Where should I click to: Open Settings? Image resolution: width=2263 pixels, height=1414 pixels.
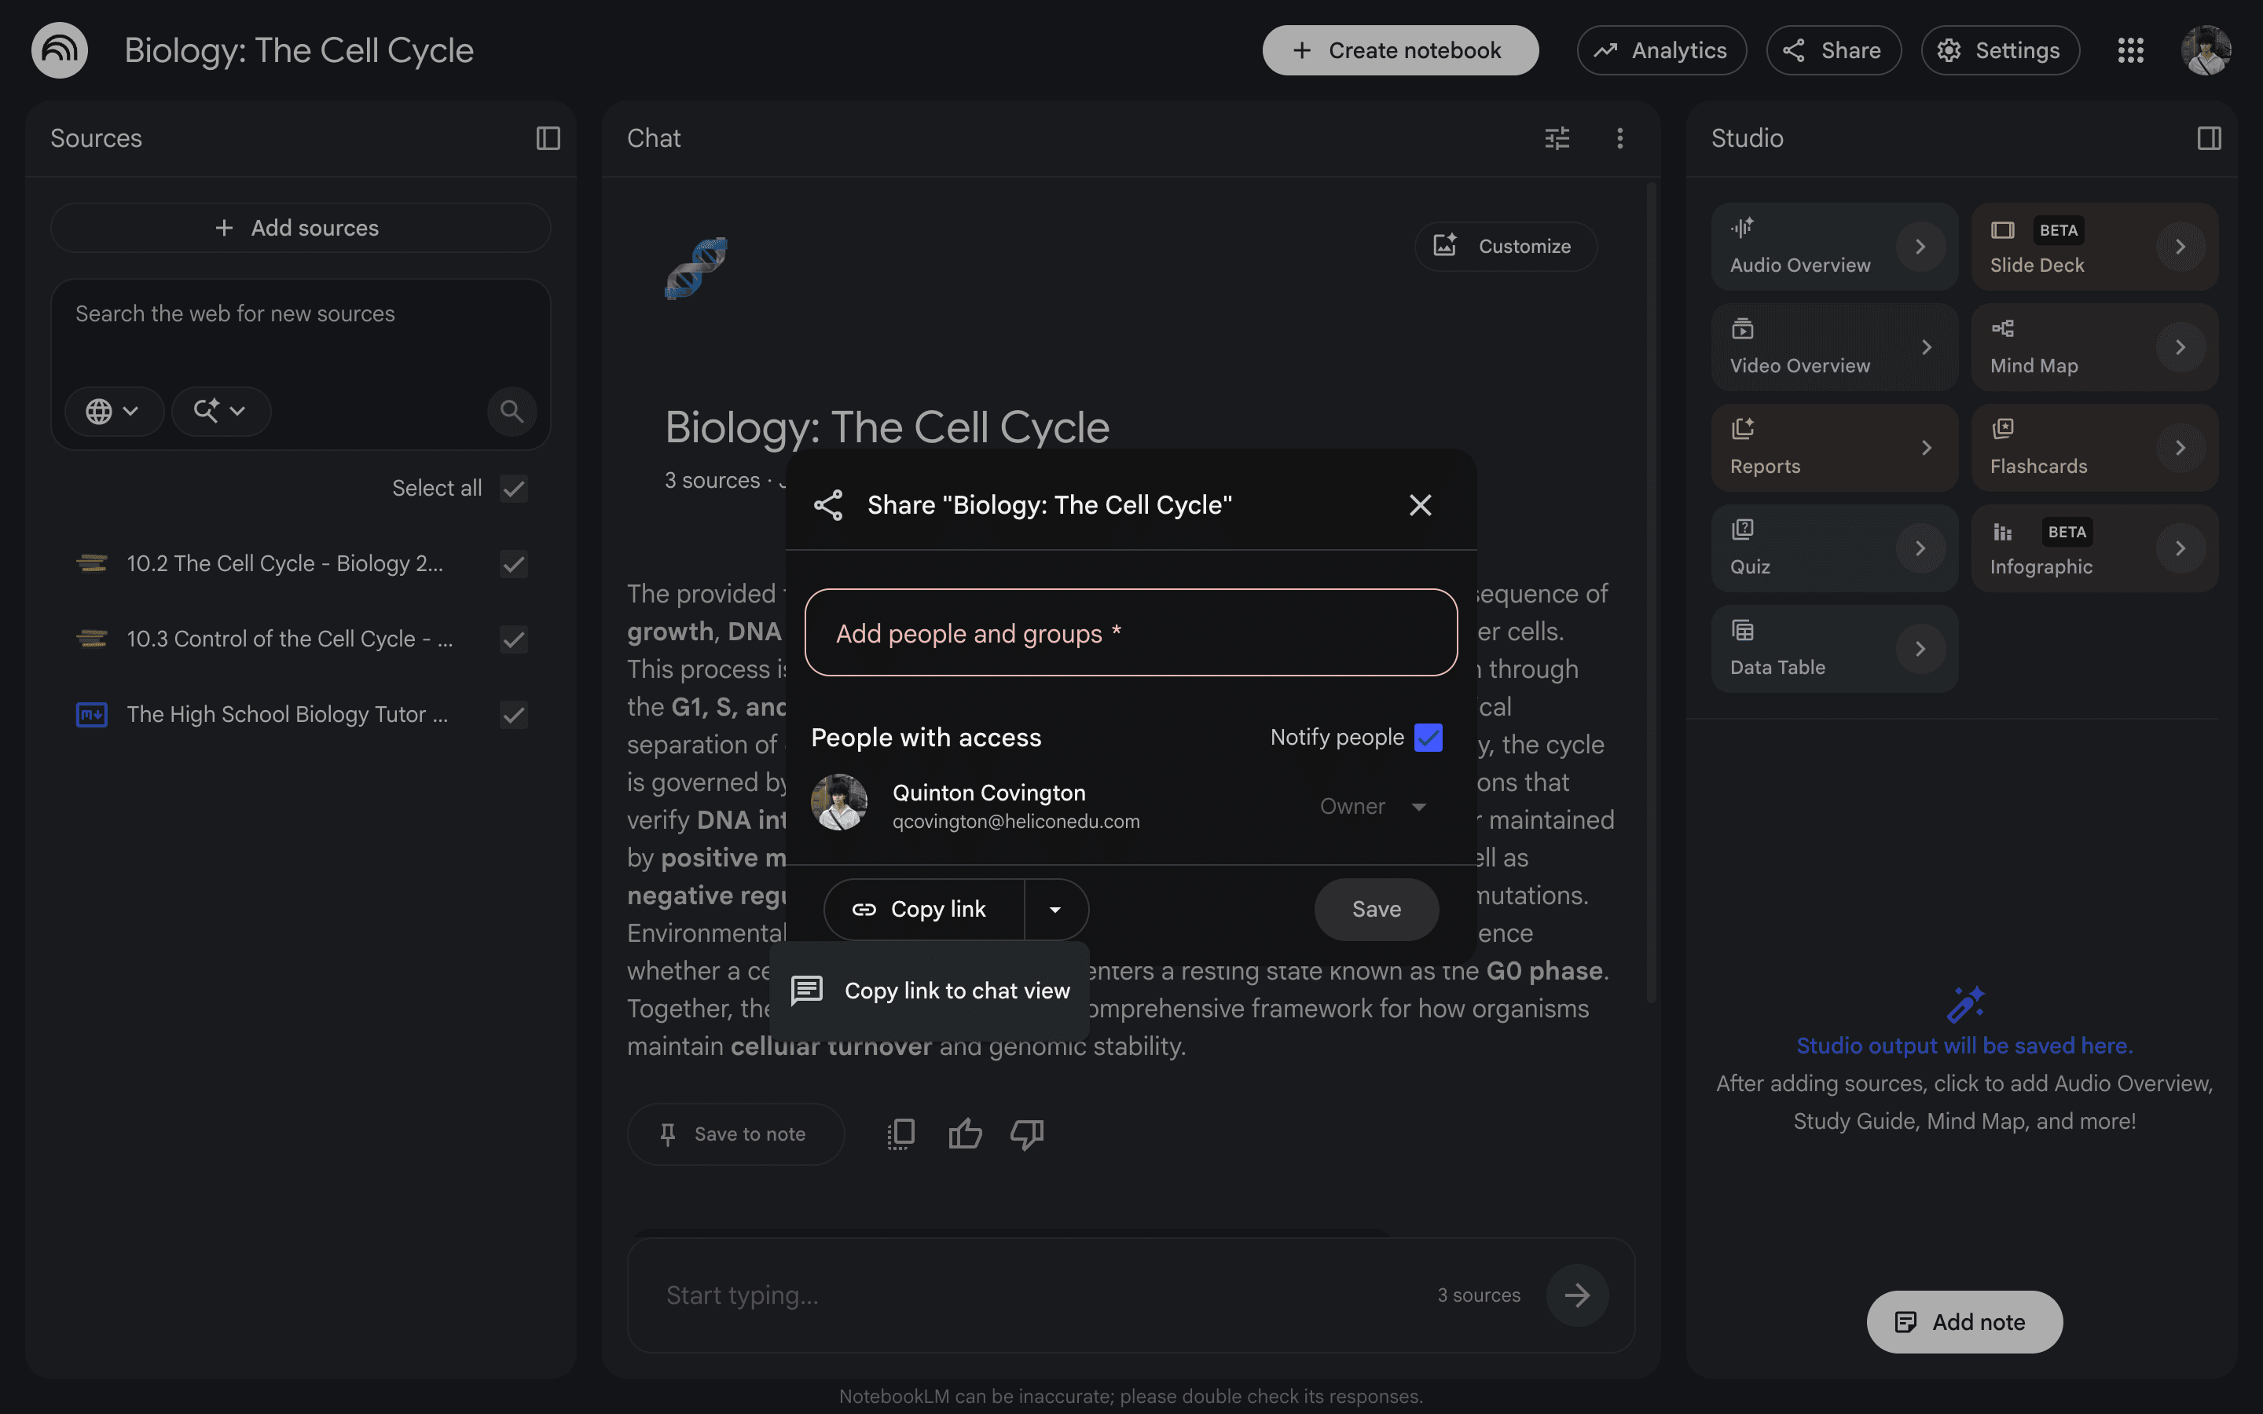(x=1999, y=50)
